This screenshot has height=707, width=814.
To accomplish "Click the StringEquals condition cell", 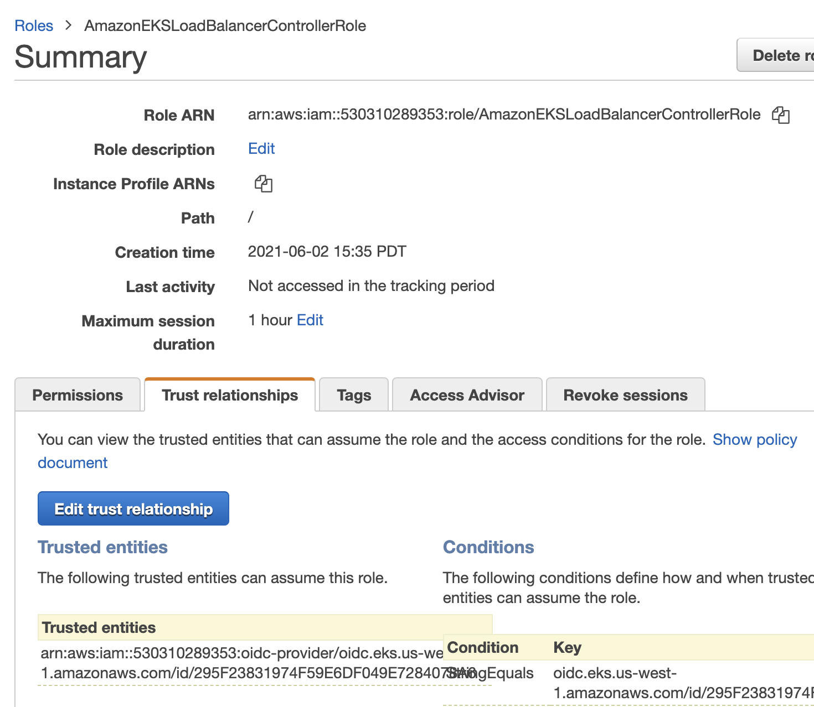I will pos(491,673).
